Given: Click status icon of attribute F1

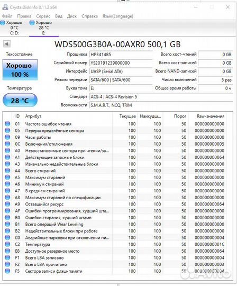Looking at the screenshot, I should click(x=7, y=257).
